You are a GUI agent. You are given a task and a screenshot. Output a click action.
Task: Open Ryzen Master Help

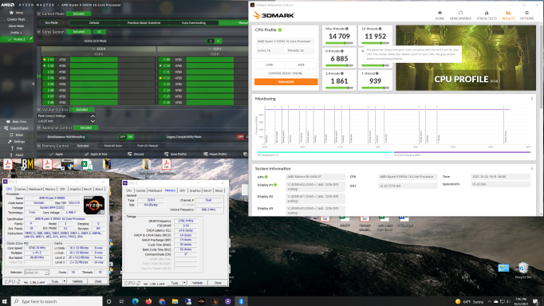click(16, 148)
